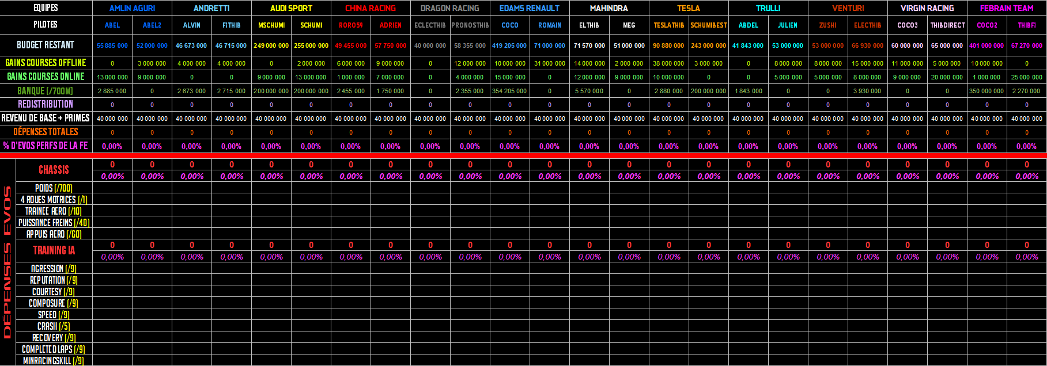Select the % D'EVOS PERFS DE LA FE label

pyautogui.click(x=46, y=146)
